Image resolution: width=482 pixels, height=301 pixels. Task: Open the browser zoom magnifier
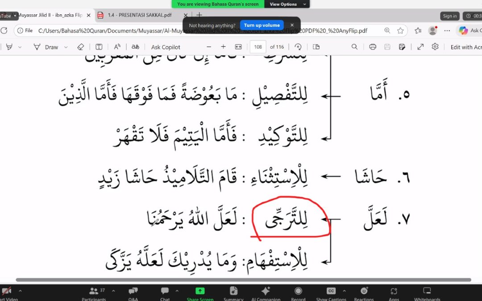click(x=387, y=30)
